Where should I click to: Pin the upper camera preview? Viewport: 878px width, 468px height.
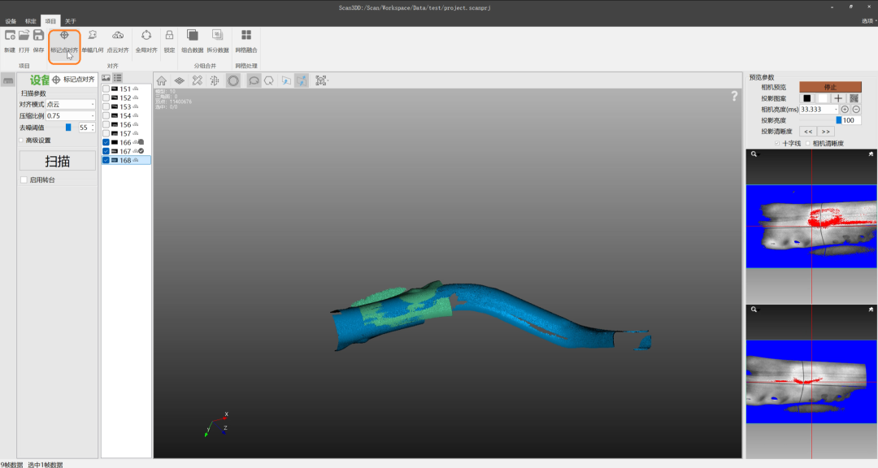click(x=871, y=154)
